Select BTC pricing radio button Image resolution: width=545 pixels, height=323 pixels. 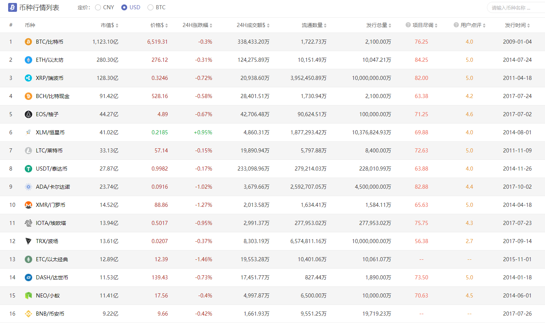150,7
